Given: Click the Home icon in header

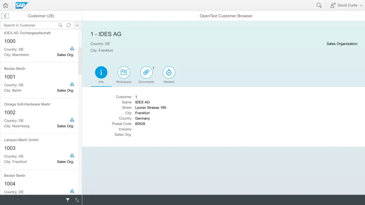Looking at the screenshot, I should [6, 5].
